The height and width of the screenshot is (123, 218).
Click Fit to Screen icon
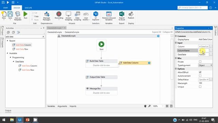coord(167,106)
